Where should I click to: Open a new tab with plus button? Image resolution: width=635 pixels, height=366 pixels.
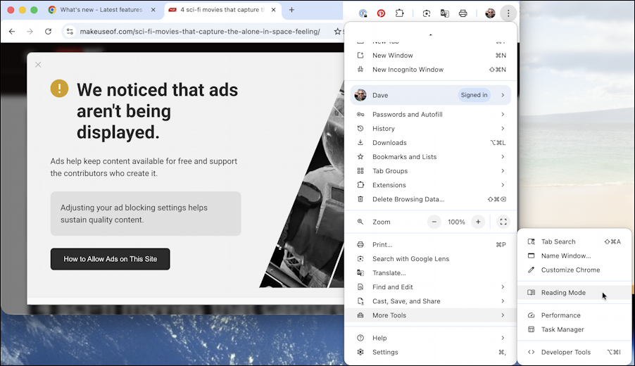(291, 10)
